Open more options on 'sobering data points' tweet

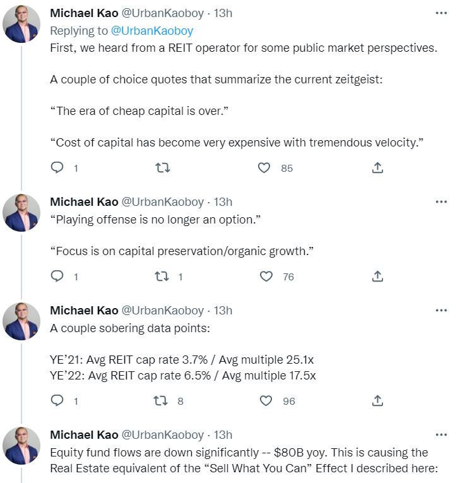pyautogui.click(x=441, y=310)
